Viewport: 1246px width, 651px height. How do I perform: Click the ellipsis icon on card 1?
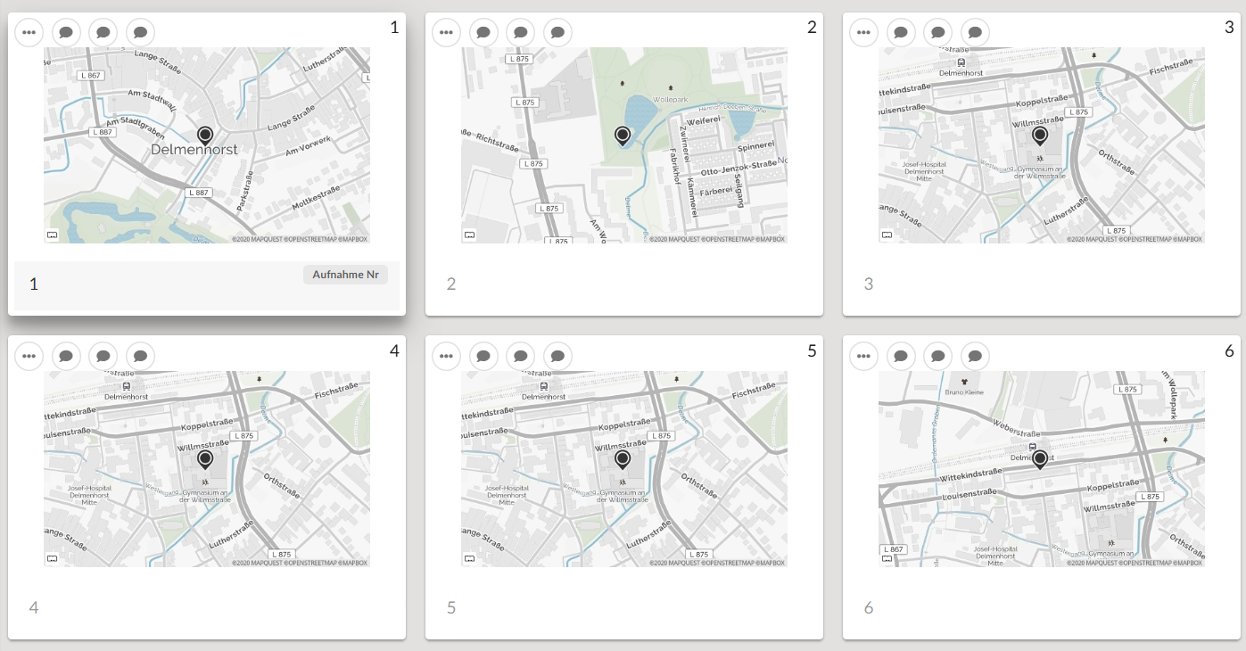click(29, 32)
